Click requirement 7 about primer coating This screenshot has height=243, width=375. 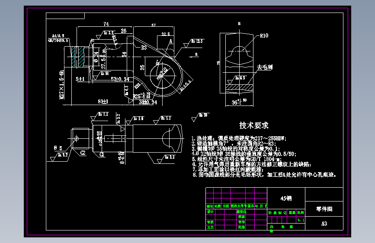228,169
